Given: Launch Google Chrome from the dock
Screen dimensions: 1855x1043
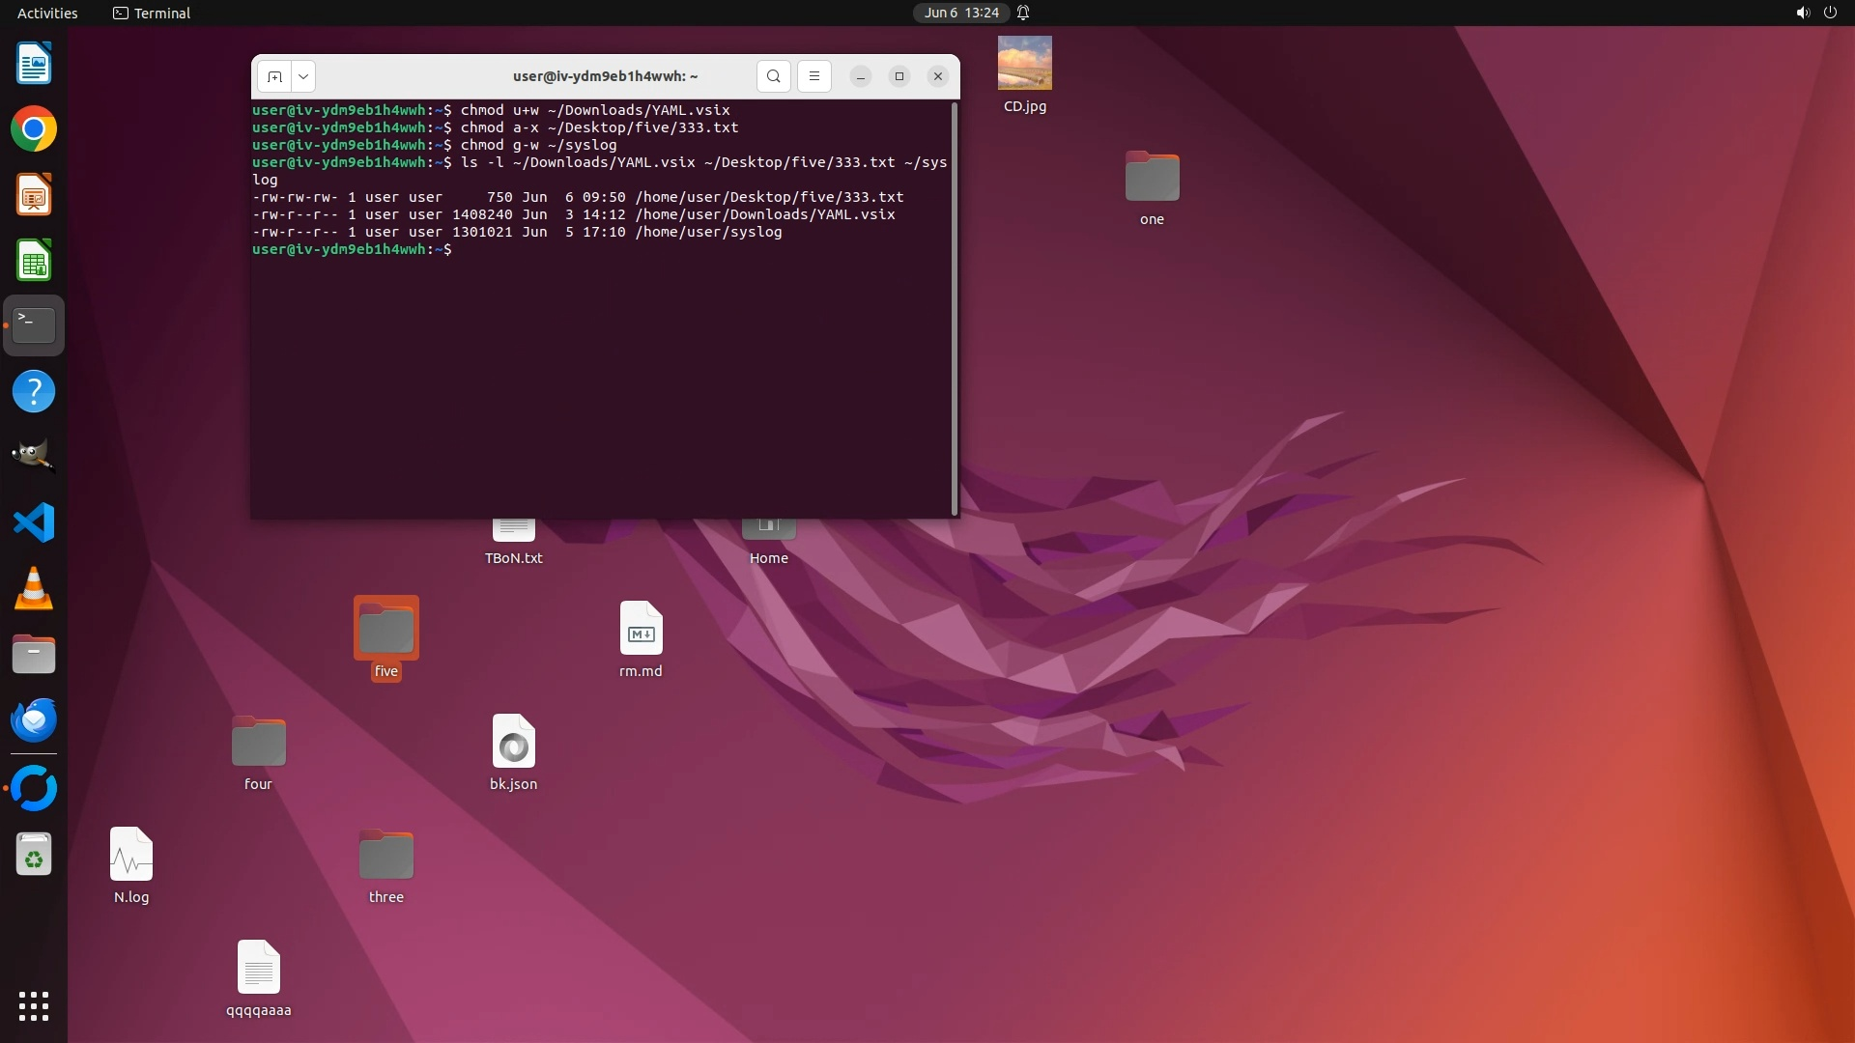Looking at the screenshot, I should pos(34,128).
